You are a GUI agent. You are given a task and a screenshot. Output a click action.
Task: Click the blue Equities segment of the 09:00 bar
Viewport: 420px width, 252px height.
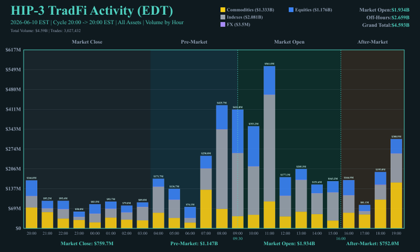tap(238, 131)
